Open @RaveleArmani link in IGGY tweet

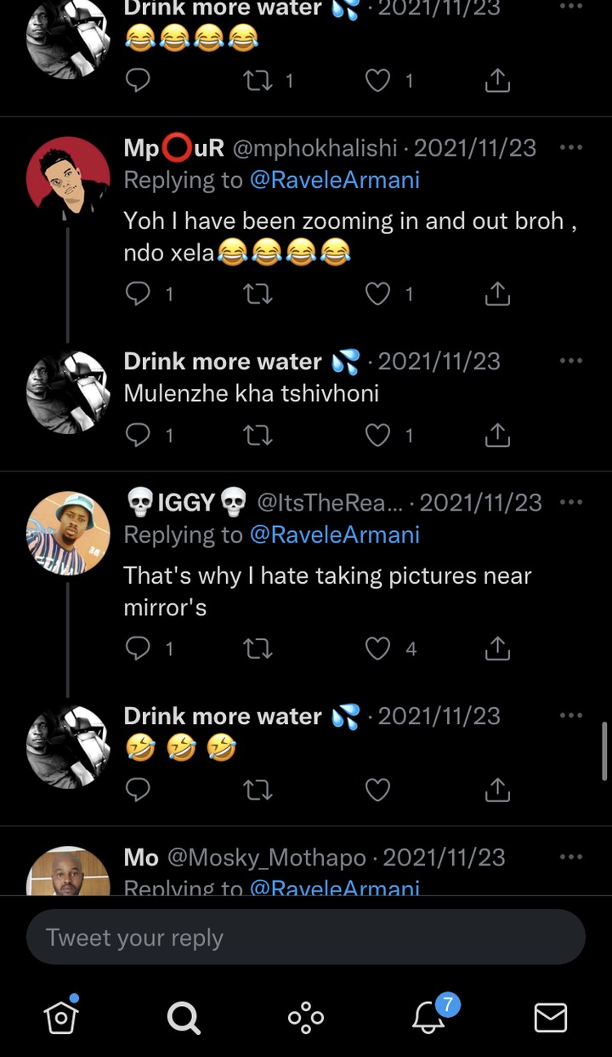click(334, 535)
